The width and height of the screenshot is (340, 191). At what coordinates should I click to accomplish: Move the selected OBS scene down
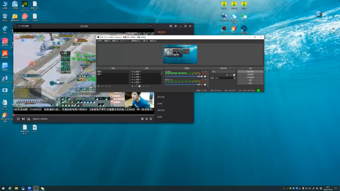[x=110, y=86]
